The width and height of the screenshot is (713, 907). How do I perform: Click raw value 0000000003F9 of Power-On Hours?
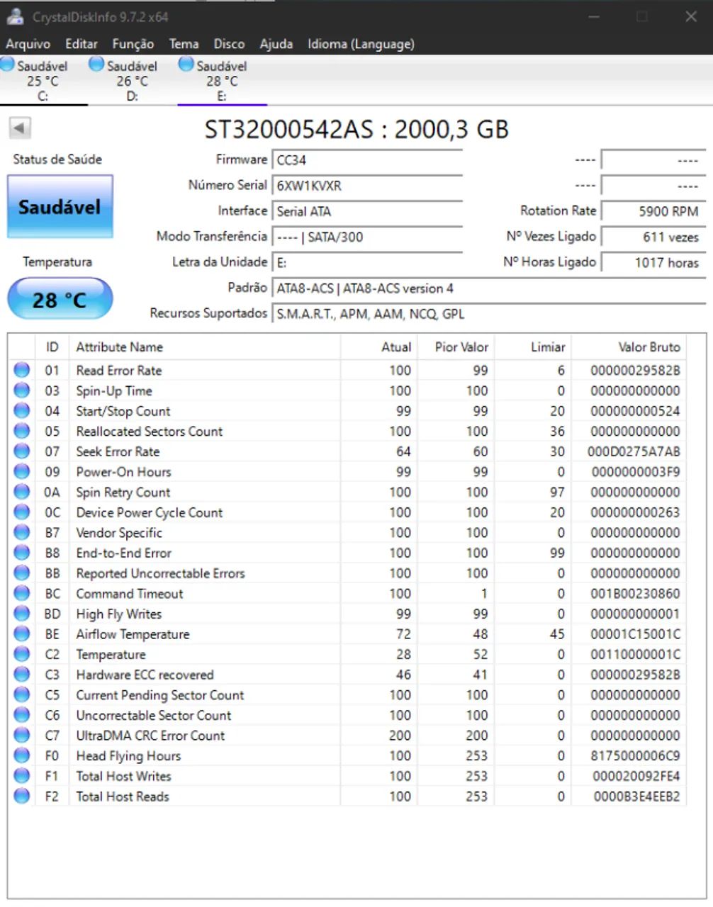point(635,472)
